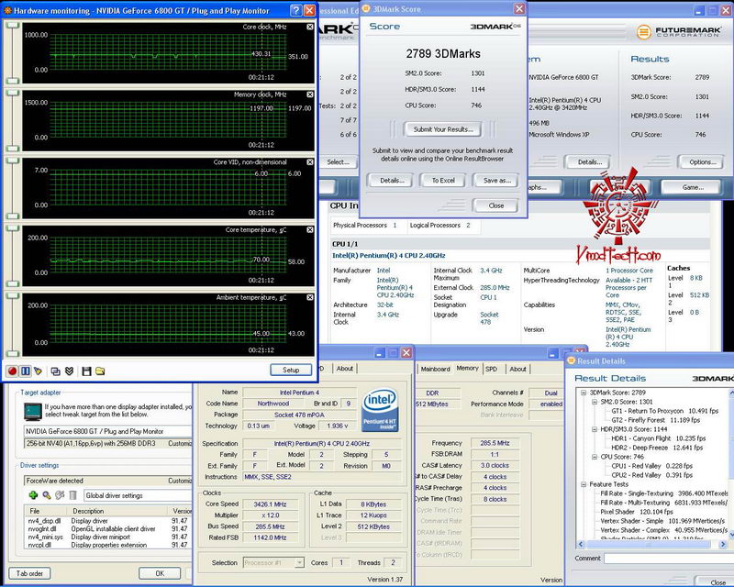Image resolution: width=734 pixels, height=587 pixels.
Task: Switch to the SPD tab in CPU-Z
Action: click(492, 369)
